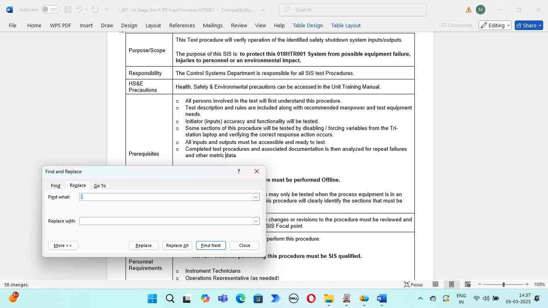Click the Focus mode icon in status bar

pyautogui.click(x=413, y=284)
